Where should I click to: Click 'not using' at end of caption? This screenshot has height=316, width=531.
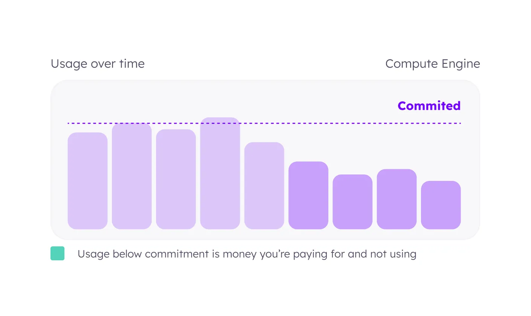[393, 254]
